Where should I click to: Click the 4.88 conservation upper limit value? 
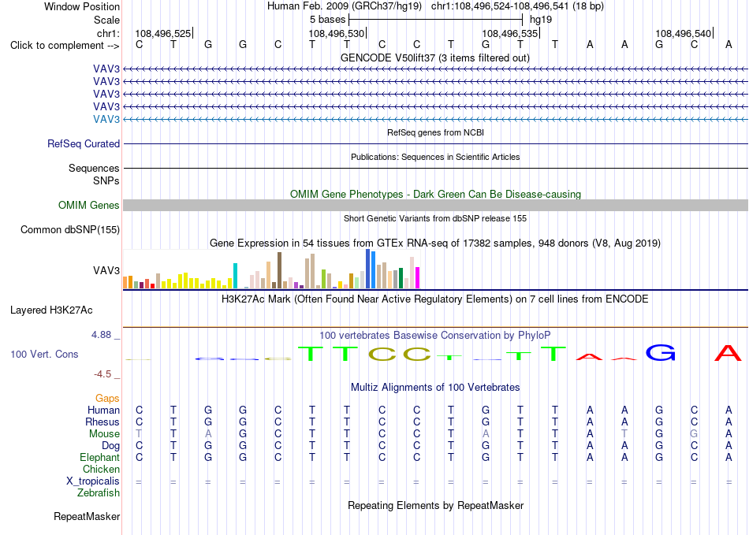coord(101,335)
